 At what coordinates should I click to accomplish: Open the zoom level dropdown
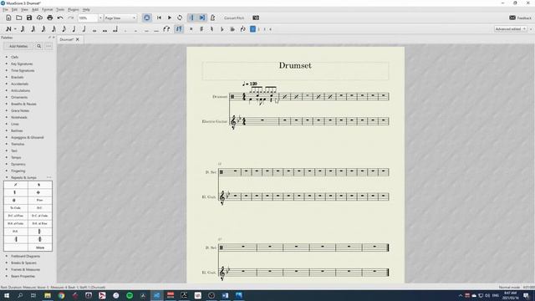100,18
